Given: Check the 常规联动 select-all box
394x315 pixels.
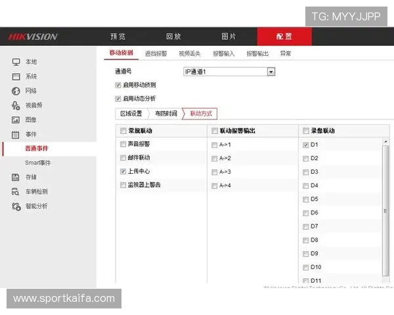Looking at the screenshot, I should pos(123,131).
